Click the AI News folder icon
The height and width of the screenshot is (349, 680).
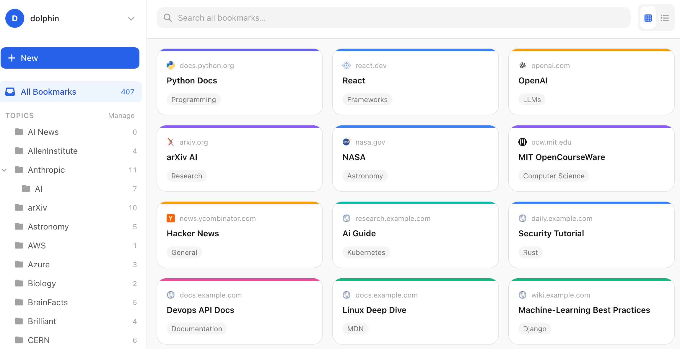point(19,132)
